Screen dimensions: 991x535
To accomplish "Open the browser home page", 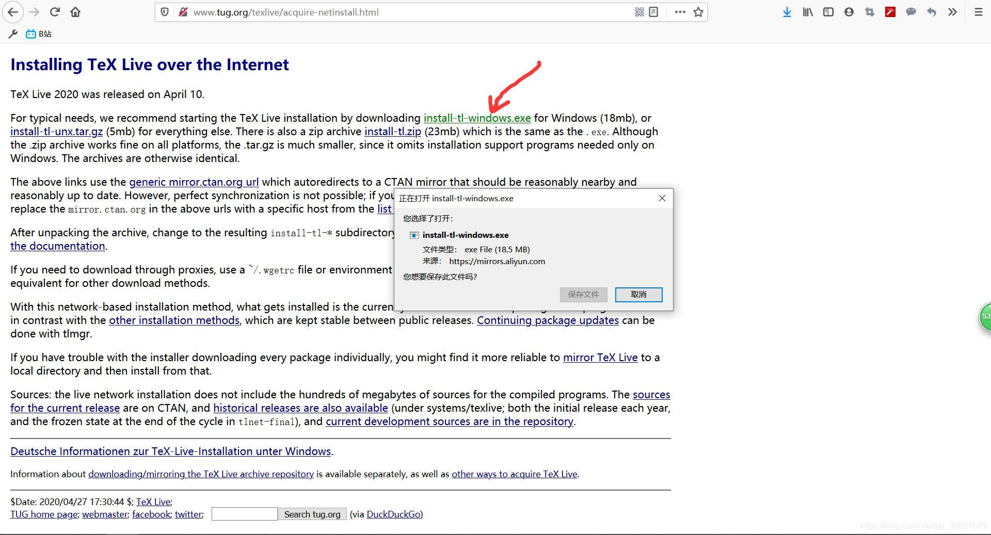I will pos(75,12).
